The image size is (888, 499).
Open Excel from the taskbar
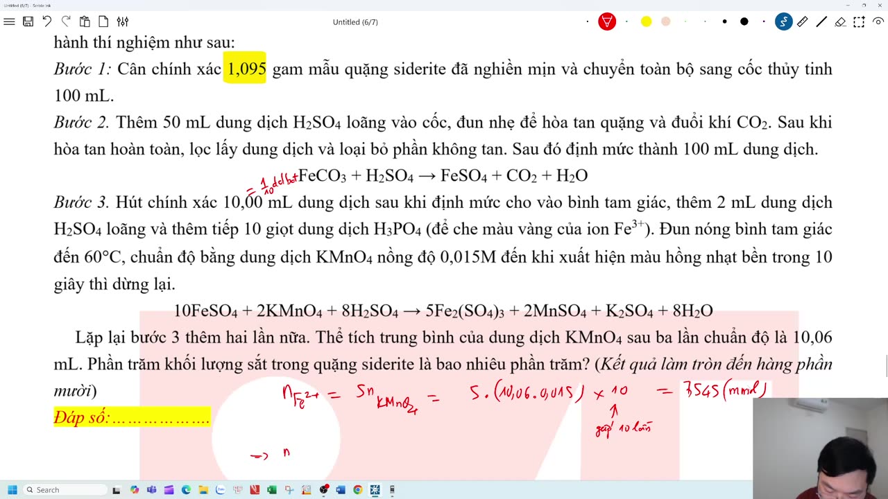(x=272, y=490)
